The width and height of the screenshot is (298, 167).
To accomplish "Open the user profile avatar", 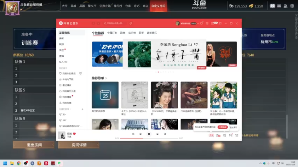I will point(178,23).
